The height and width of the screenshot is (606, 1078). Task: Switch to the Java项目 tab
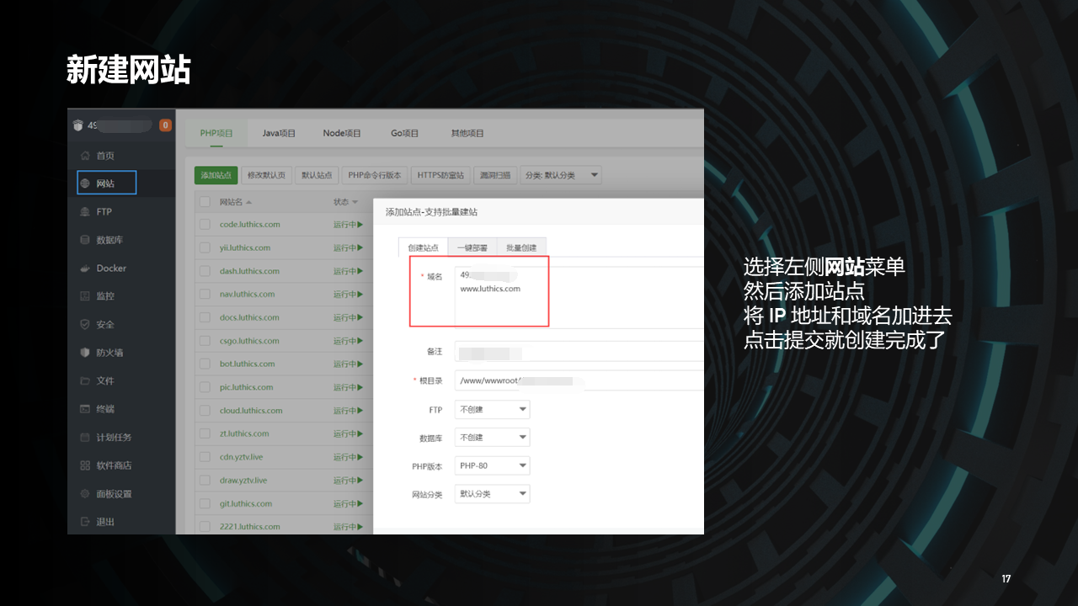(279, 133)
